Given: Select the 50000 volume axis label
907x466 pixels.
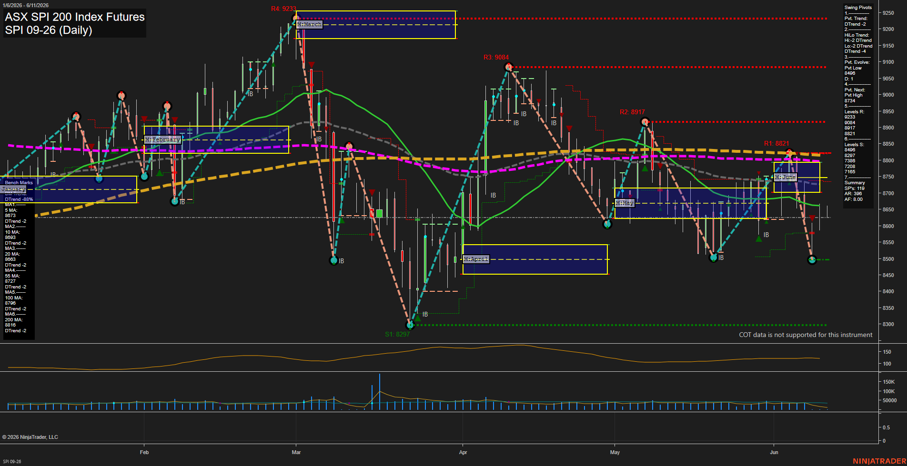Looking at the screenshot, I should coord(889,400).
